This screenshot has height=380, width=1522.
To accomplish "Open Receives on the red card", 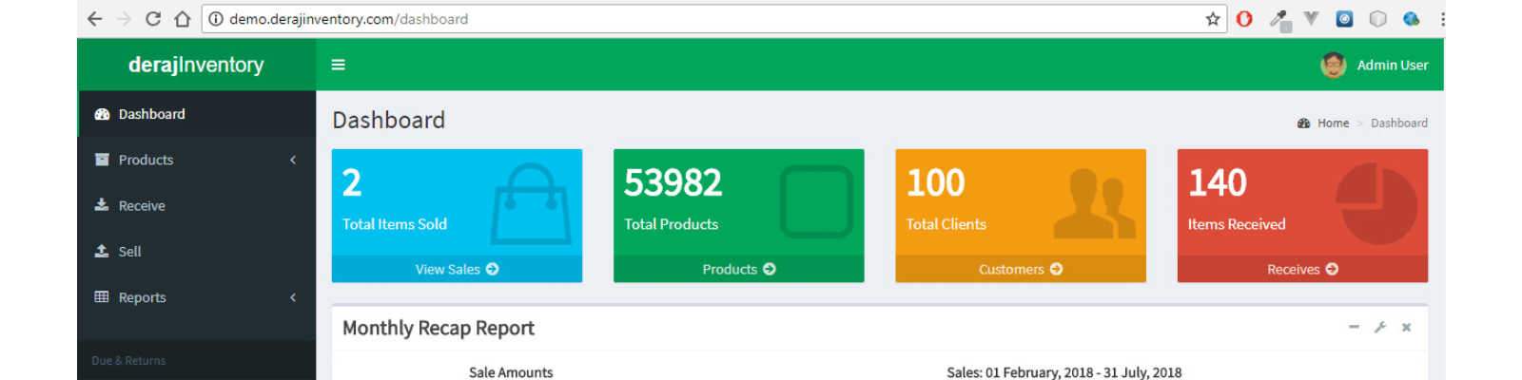I will [1302, 269].
